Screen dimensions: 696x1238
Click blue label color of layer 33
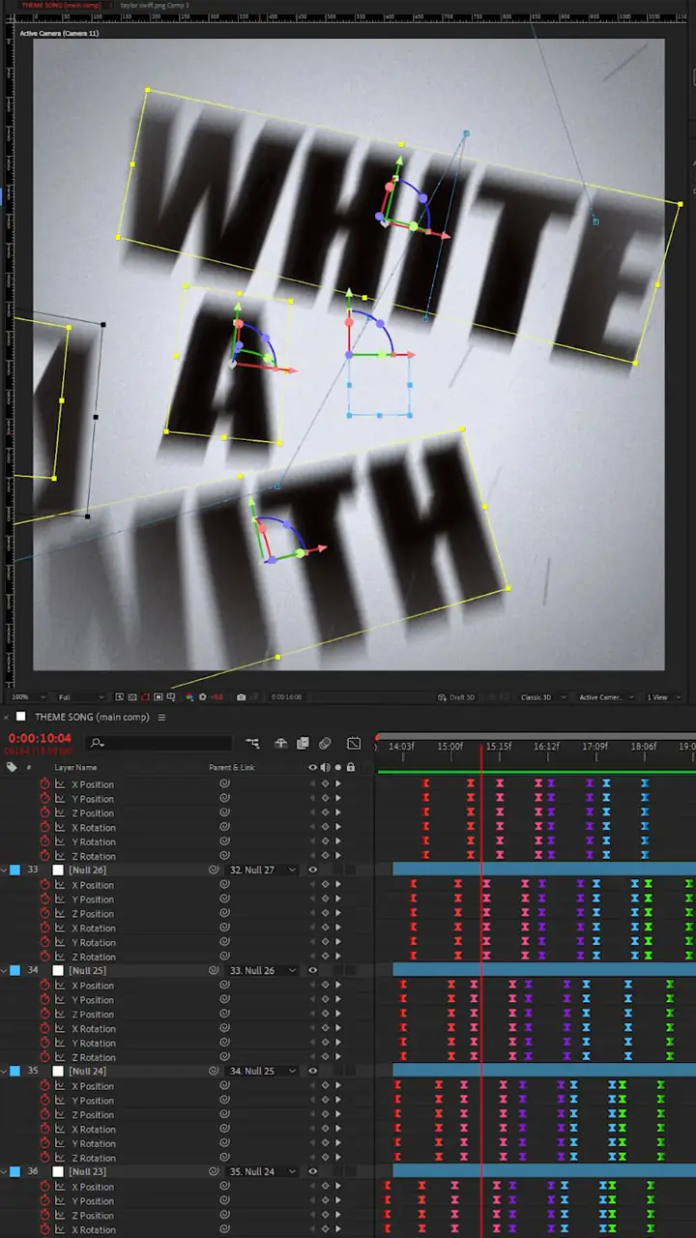tap(14, 870)
